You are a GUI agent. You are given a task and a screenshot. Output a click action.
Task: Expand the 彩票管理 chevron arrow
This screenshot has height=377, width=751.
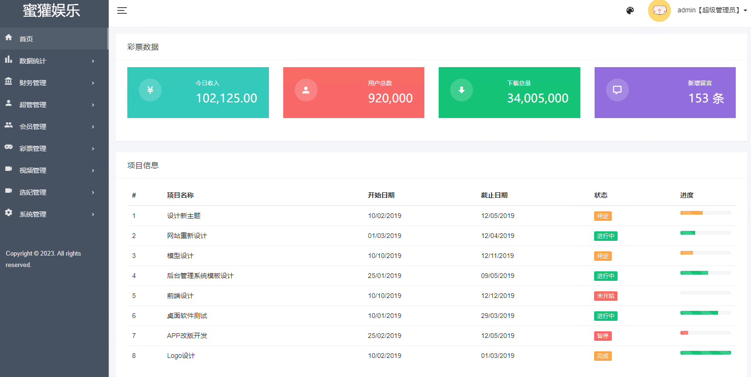(x=93, y=149)
